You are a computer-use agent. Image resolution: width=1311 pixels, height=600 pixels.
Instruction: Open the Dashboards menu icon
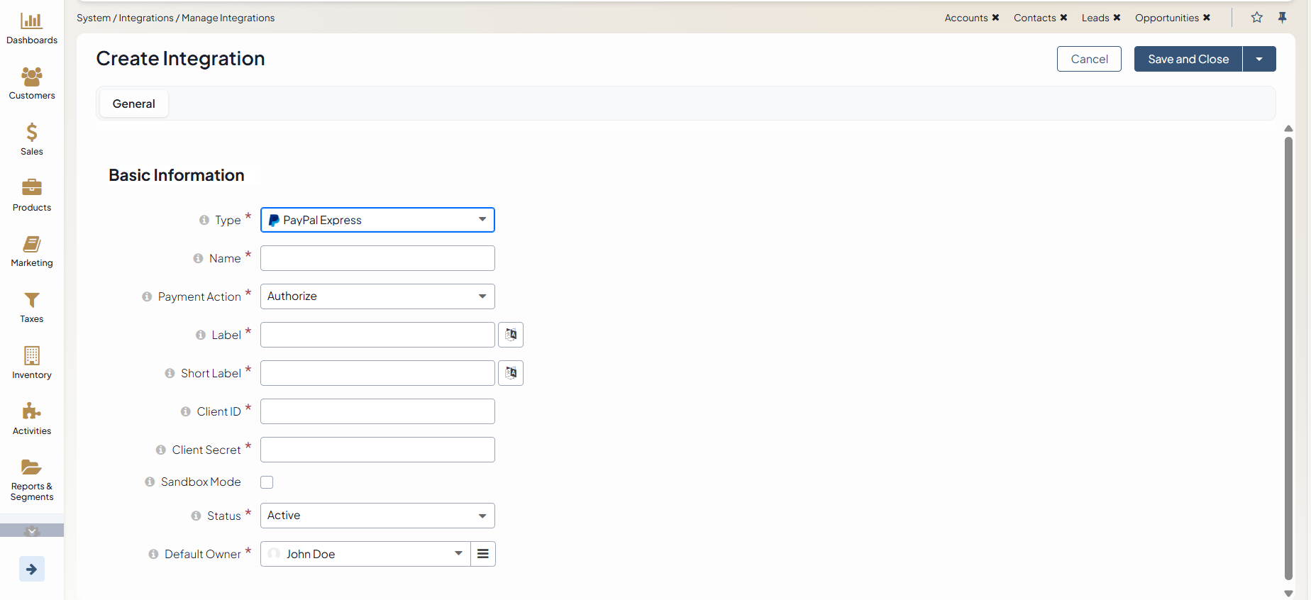tap(31, 21)
